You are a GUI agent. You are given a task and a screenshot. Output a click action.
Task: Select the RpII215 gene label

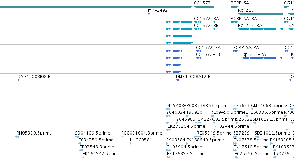246,10
